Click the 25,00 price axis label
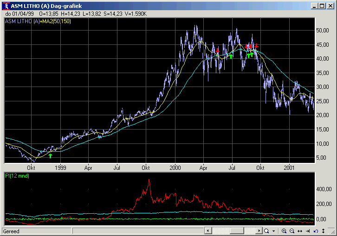 click(x=323, y=101)
